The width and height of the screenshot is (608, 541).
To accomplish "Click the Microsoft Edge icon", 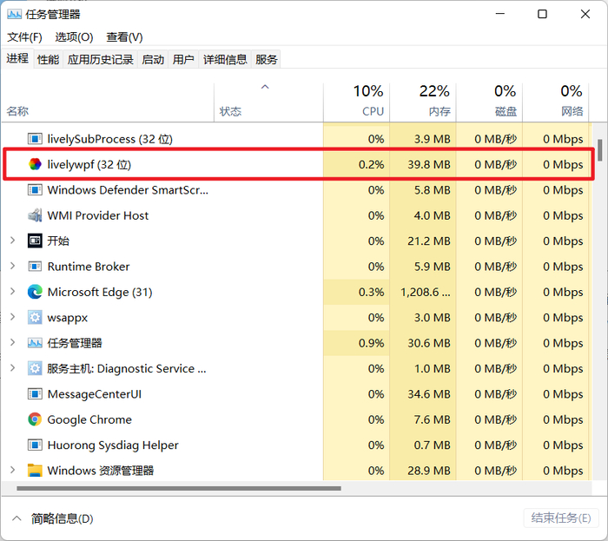I will tap(35, 292).
